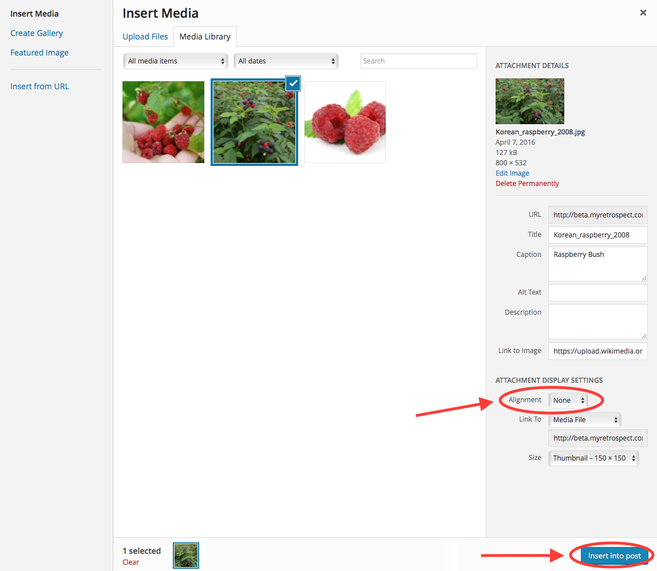Open Create Gallery in the sidebar
The height and width of the screenshot is (571, 657).
(x=37, y=33)
